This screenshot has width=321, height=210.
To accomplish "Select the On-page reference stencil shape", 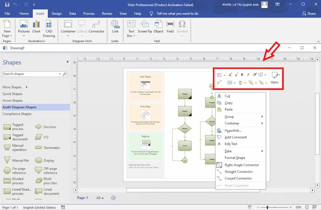I will tap(15, 171).
